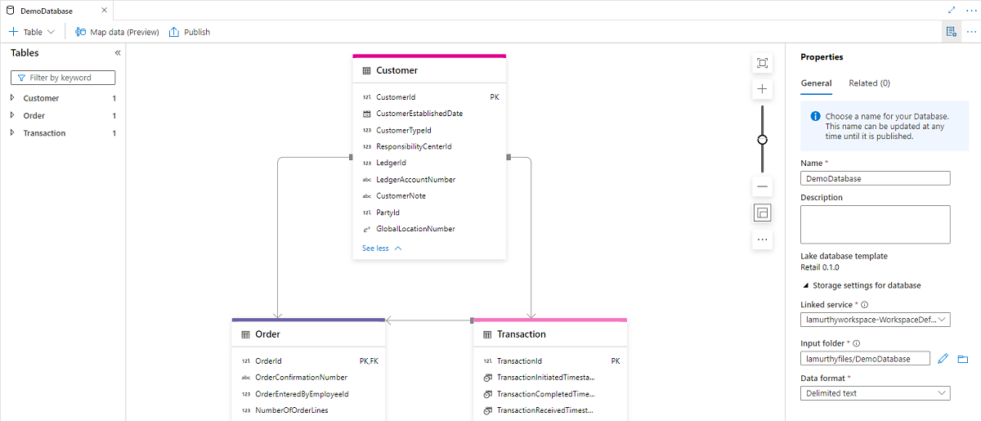Open the Data format dropdown
Image resolution: width=981 pixels, height=421 pixels.
[x=875, y=393]
